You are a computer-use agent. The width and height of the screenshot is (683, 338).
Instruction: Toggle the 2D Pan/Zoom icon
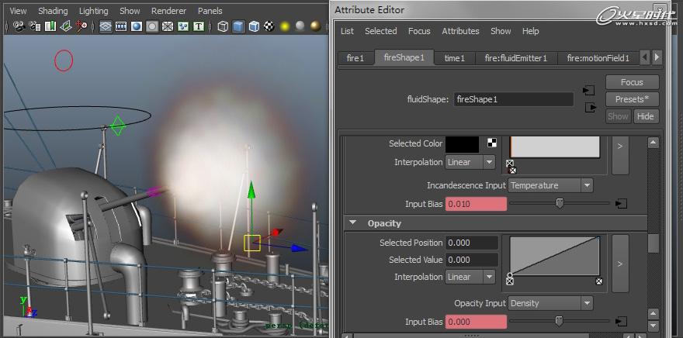[x=82, y=27]
